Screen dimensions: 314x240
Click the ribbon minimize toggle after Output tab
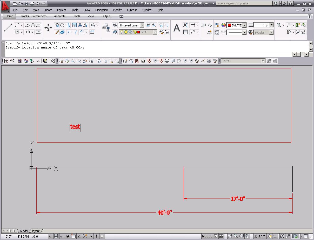tap(121, 16)
